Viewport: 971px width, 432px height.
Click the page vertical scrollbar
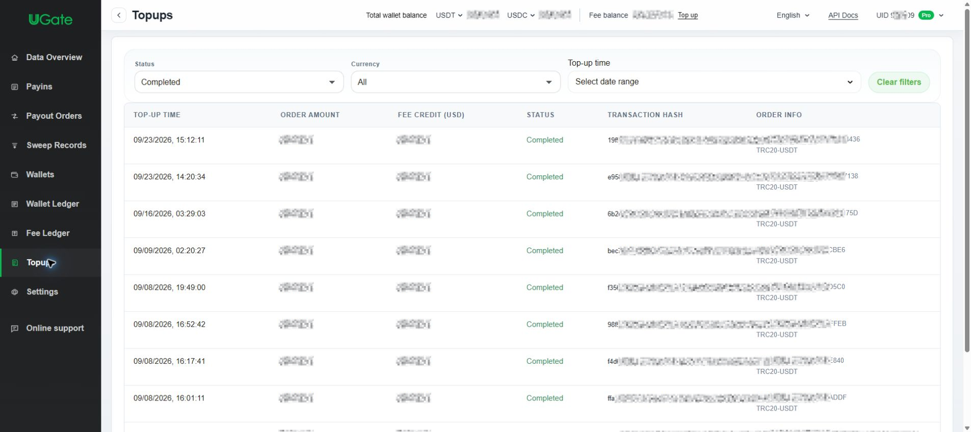pos(967,179)
